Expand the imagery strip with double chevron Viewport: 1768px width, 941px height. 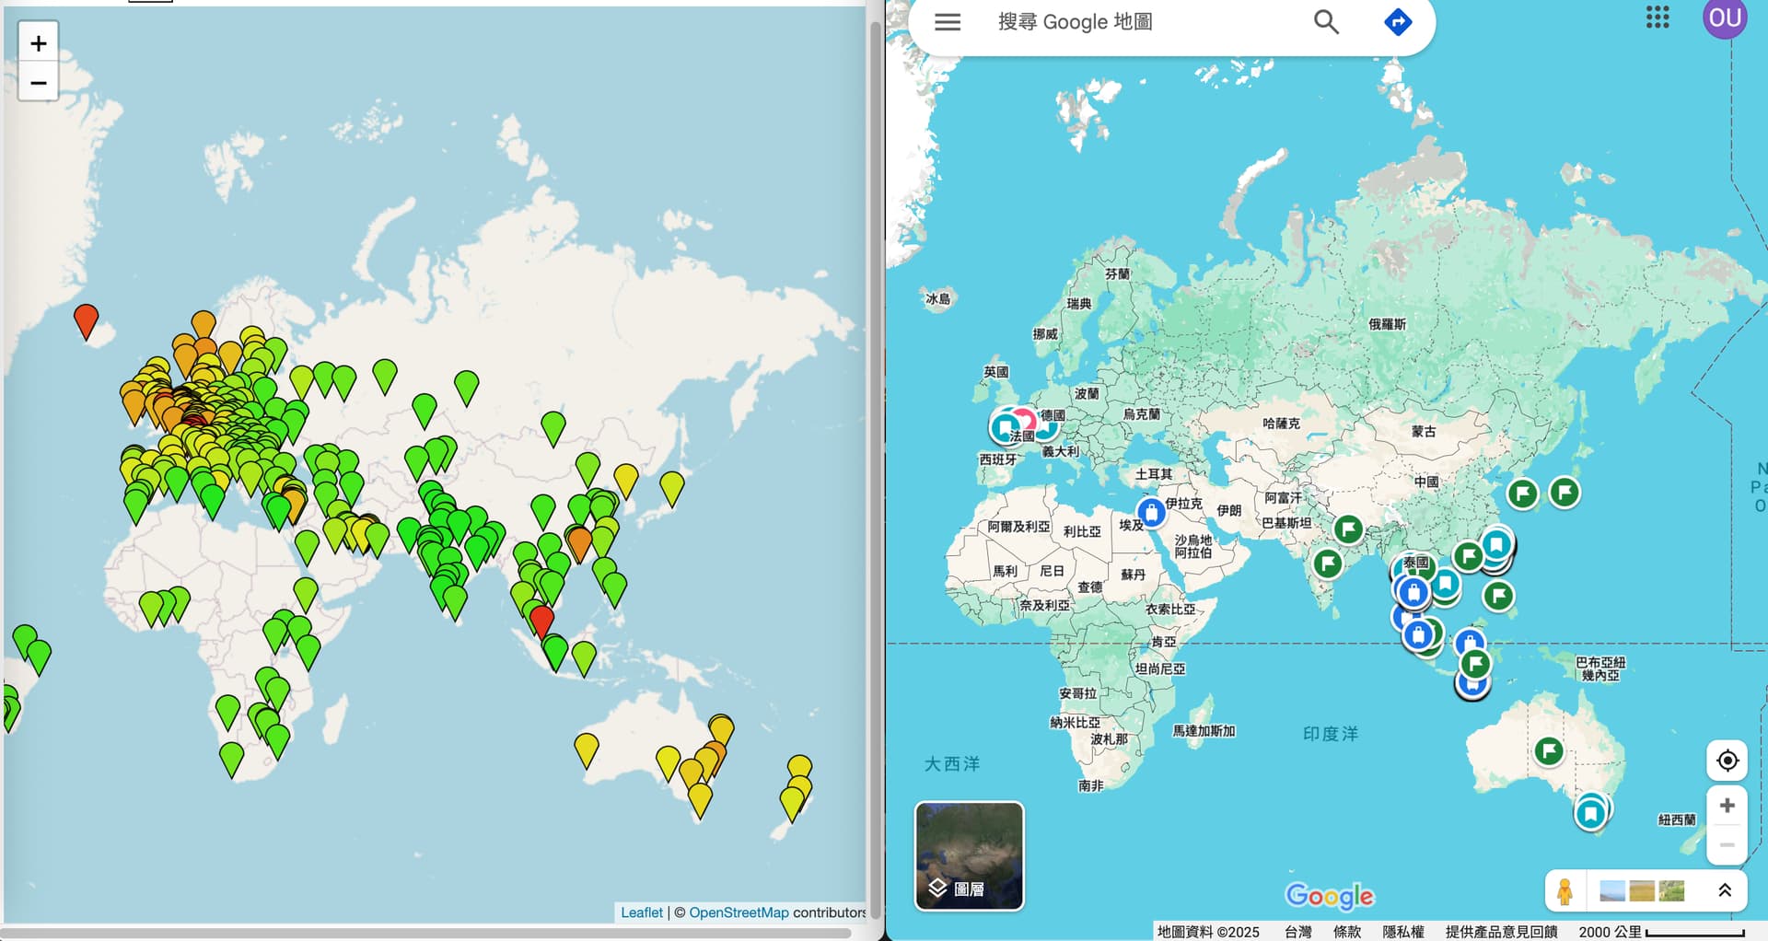(x=1725, y=890)
